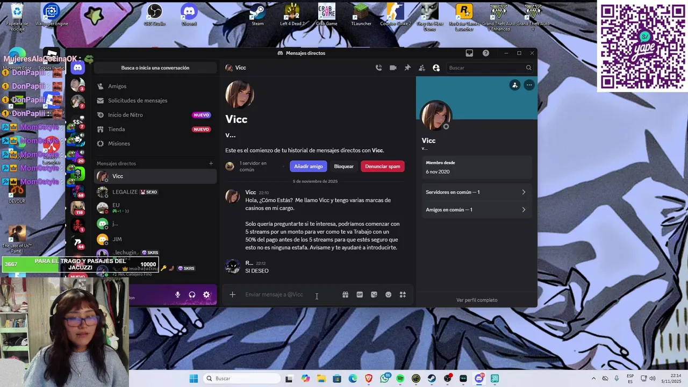This screenshot has height=387, width=688.
Task: Create a new direct message with plus
Action: pyautogui.click(x=211, y=163)
